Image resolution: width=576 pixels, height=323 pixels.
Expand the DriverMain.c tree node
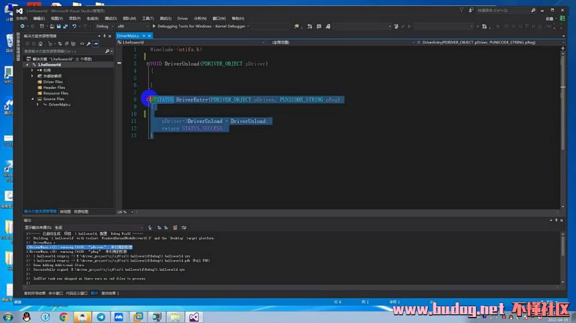pyautogui.click(x=38, y=105)
